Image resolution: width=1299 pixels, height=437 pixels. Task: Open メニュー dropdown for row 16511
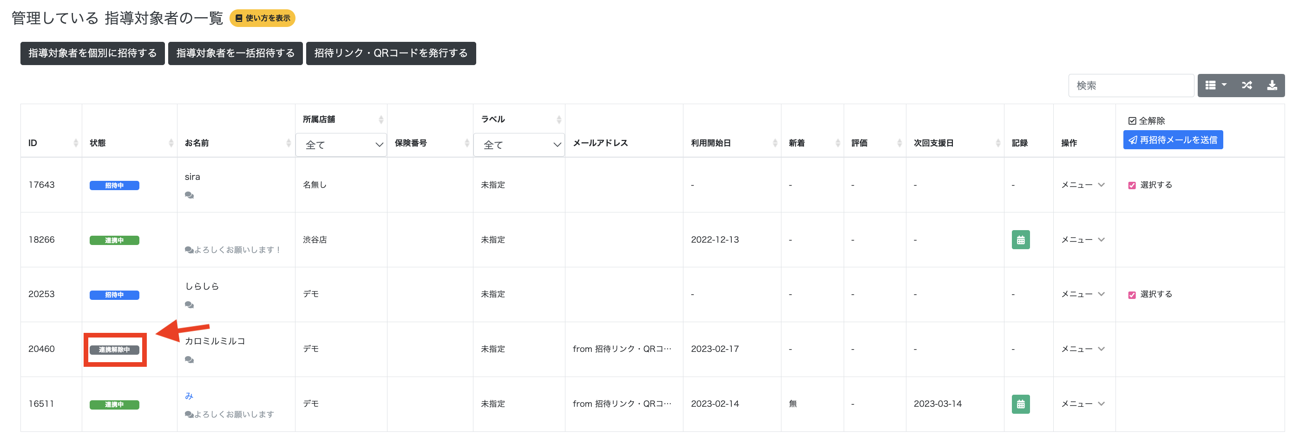tap(1082, 404)
